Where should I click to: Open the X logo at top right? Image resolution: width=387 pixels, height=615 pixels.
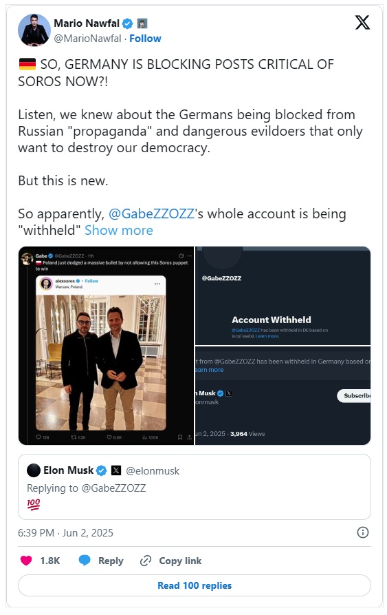[362, 22]
